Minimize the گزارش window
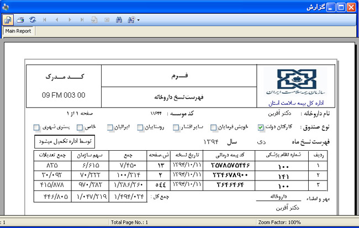The height and width of the screenshot is (228, 359). tap(331, 7)
